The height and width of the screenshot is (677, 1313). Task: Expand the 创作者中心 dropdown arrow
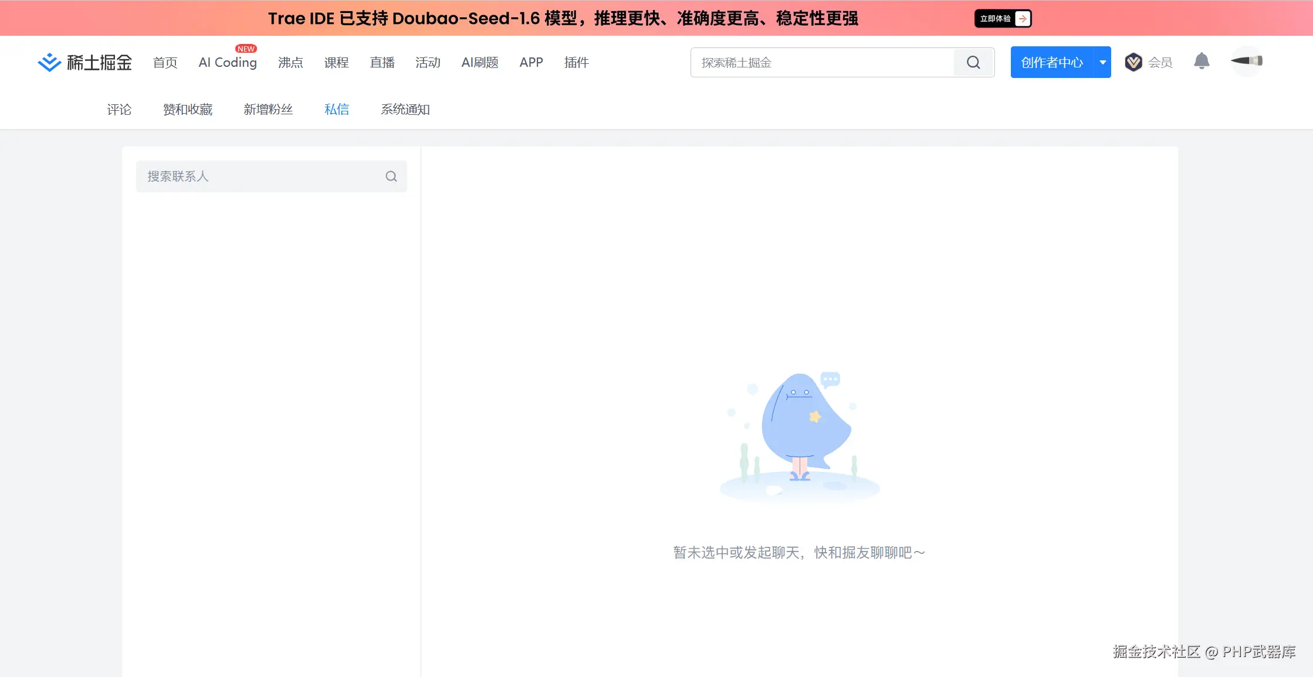[1103, 62]
